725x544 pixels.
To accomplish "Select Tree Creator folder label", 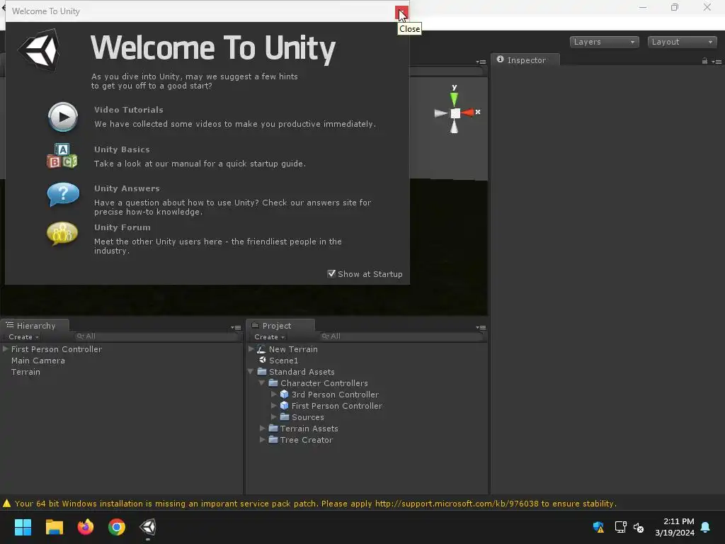I will coord(306,440).
